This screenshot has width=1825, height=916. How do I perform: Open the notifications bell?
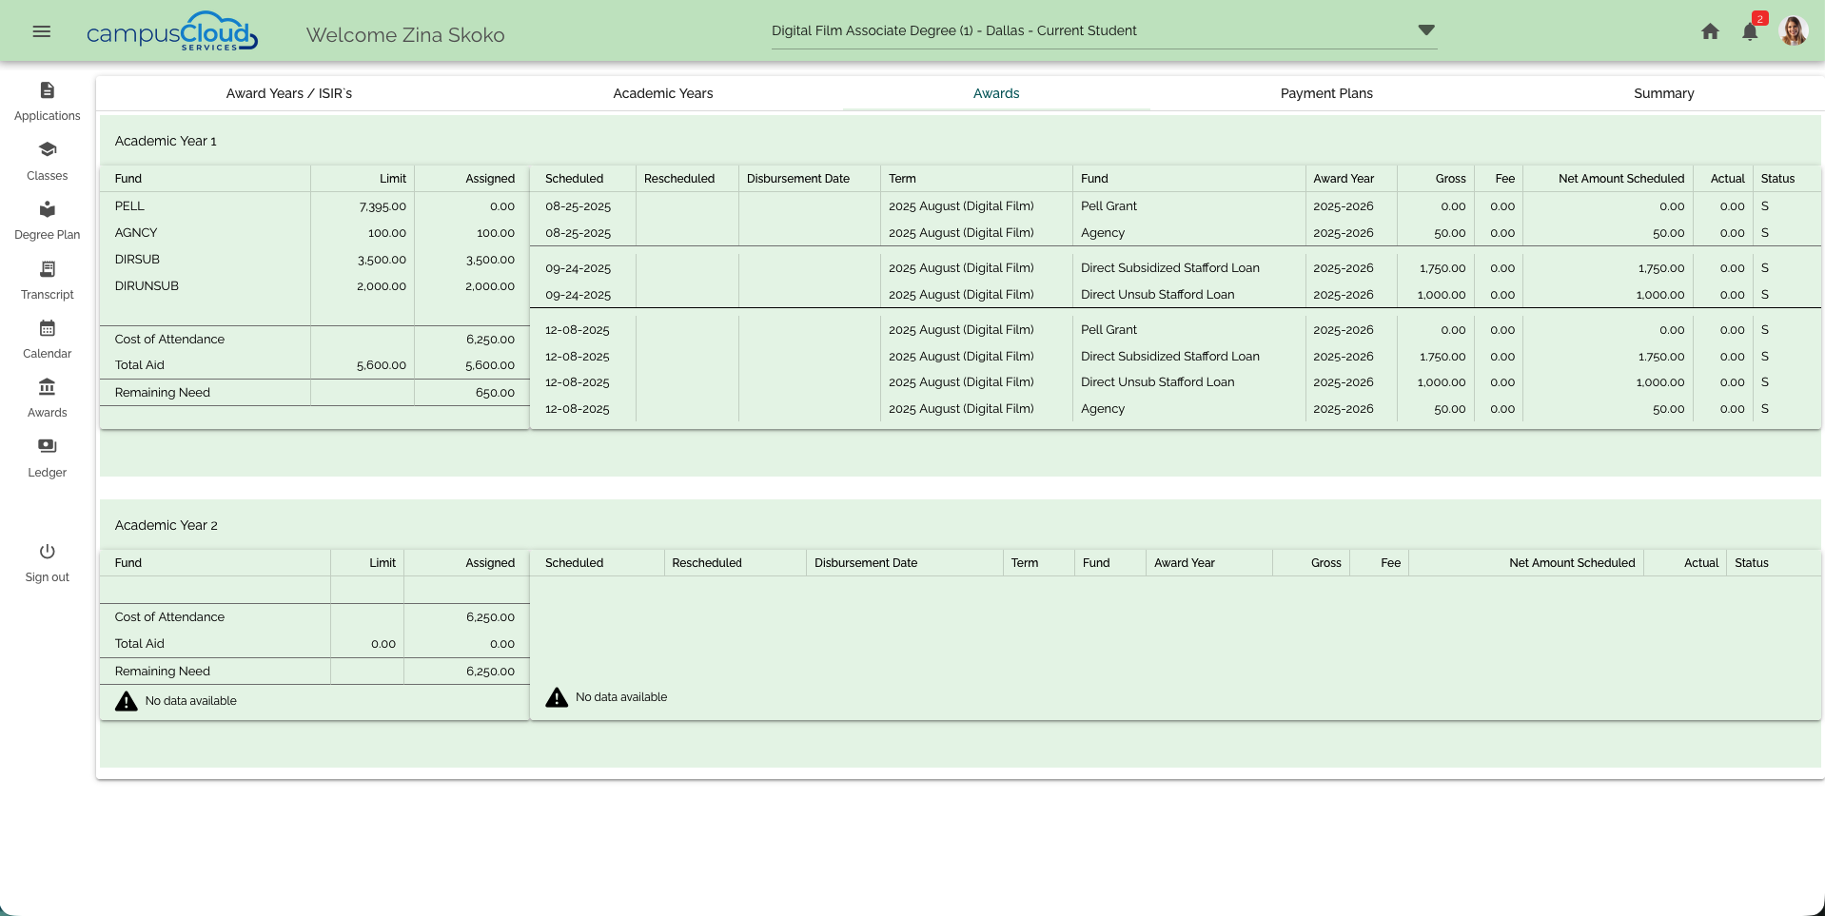[x=1750, y=31]
